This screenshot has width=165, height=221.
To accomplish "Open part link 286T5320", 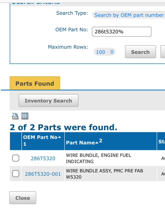I will (43, 158).
